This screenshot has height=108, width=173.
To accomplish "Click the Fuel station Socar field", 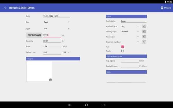I will pos(133,21).
